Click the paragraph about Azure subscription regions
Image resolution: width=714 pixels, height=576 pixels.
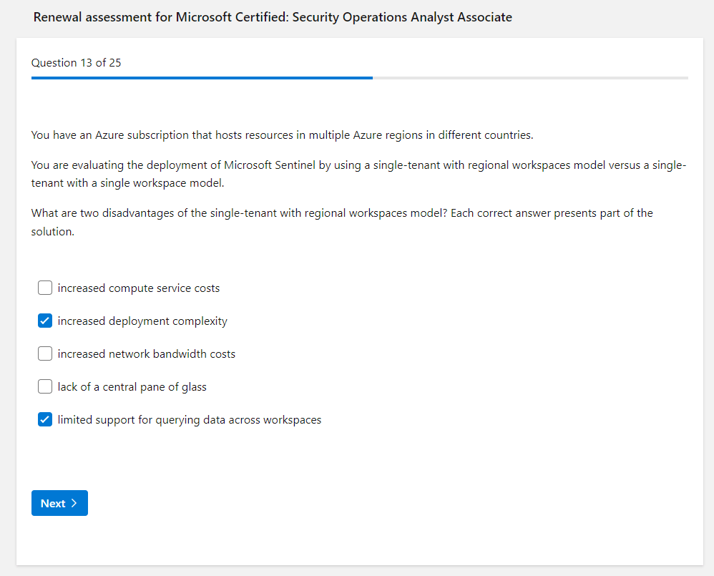click(282, 135)
